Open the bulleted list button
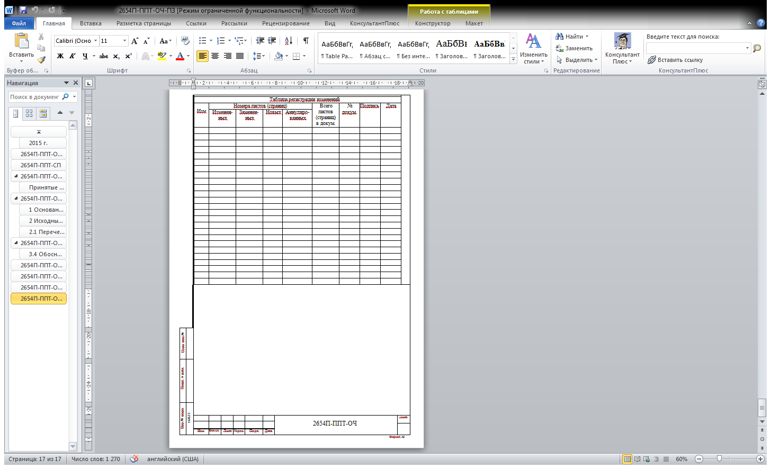 tap(202, 41)
